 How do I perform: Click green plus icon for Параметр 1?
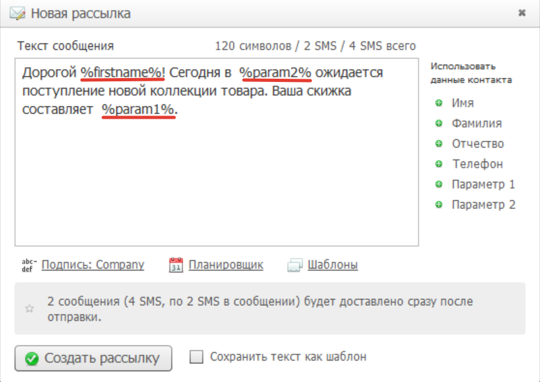point(439,185)
